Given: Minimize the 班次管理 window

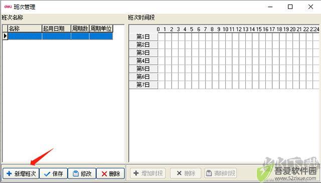Looking at the screenshot, I should [x=270, y=7].
